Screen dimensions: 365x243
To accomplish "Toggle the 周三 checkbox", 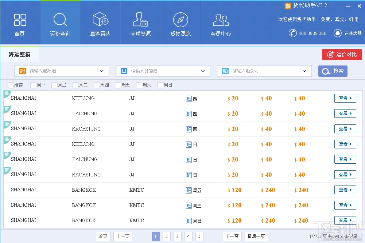I will click(75, 85).
